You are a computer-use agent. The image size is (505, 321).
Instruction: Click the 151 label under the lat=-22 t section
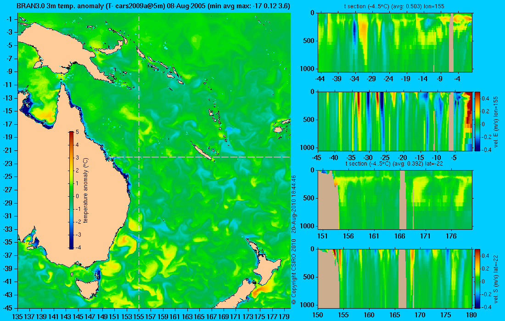click(322, 236)
